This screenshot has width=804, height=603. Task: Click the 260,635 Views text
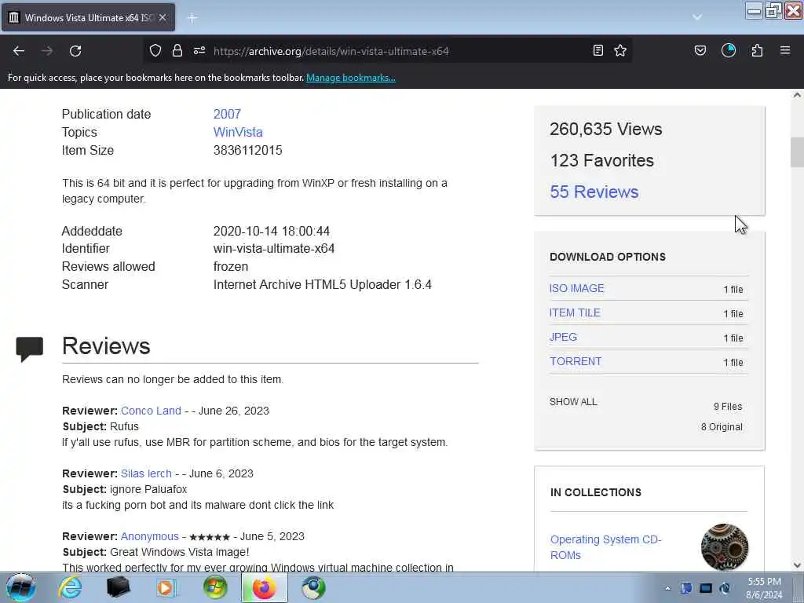click(x=605, y=130)
